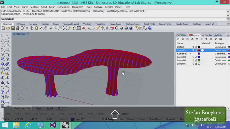Screen dimensions: 230x129
Task: Select the Circle tool in left sidebar
Action: coord(3,45)
